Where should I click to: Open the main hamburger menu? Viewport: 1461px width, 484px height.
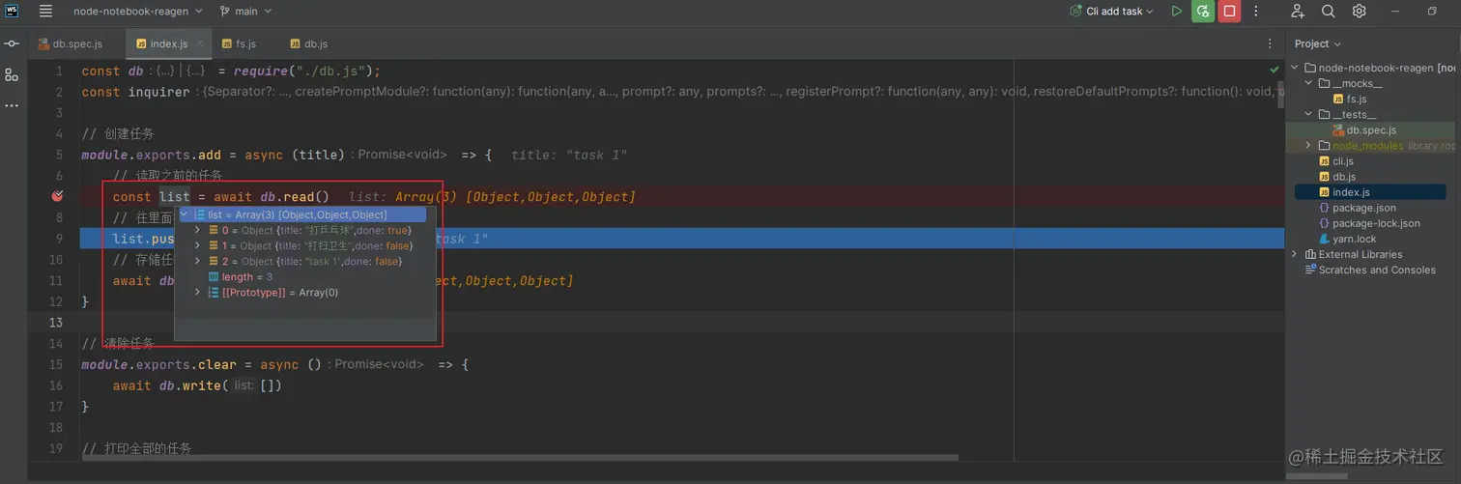click(x=45, y=12)
